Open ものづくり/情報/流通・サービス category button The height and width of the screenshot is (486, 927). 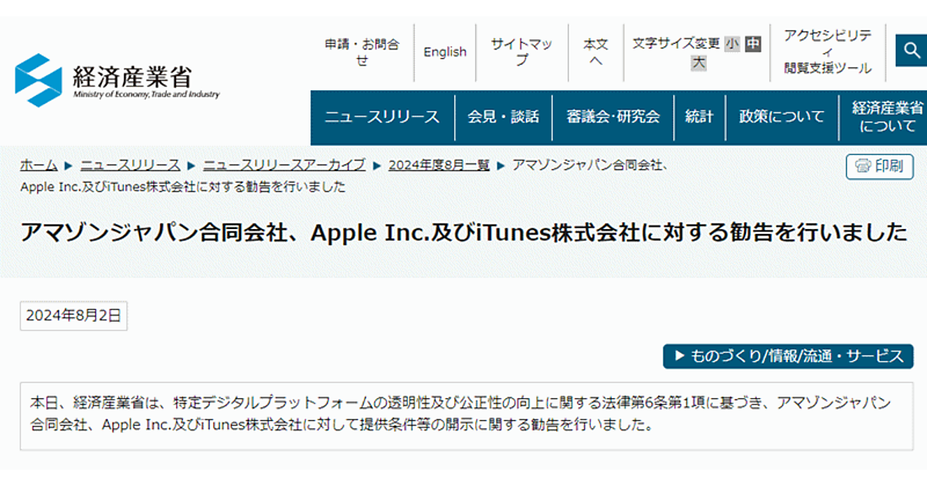coord(788,356)
